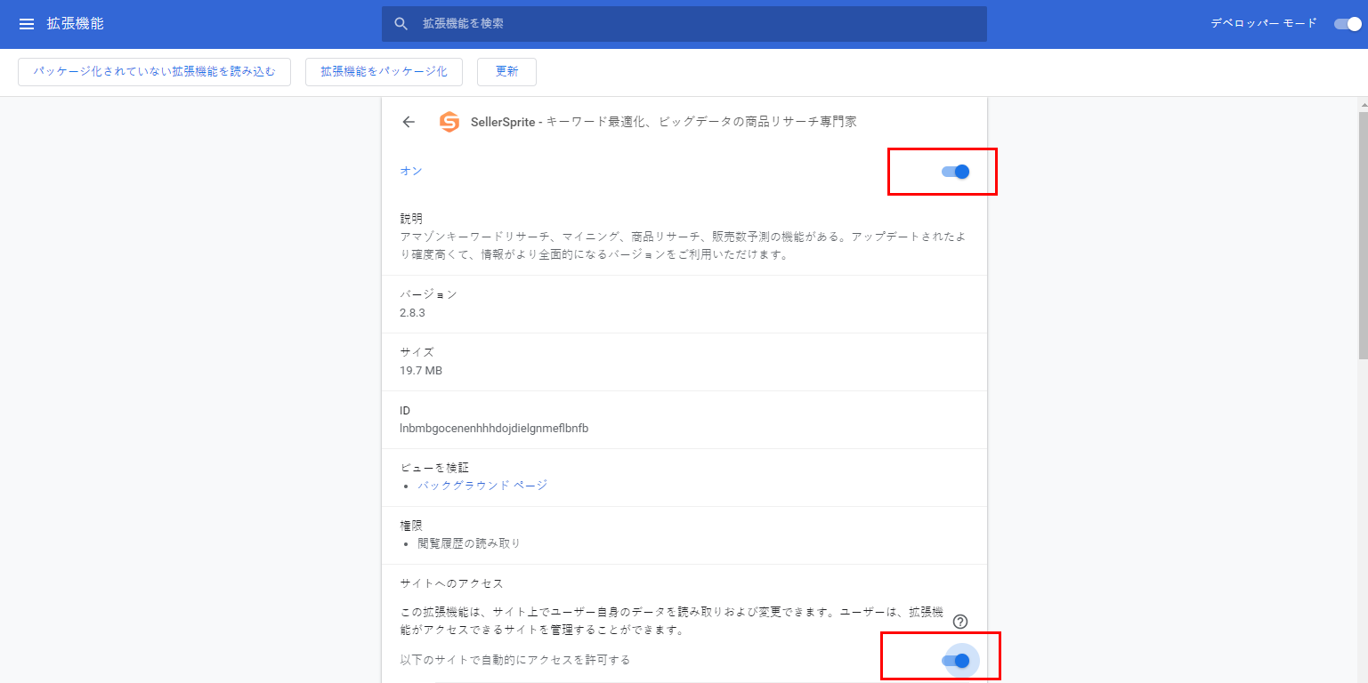Viewport: 1368px width, 683px height.
Task: Click the バージョン heading
Action: 428,294
